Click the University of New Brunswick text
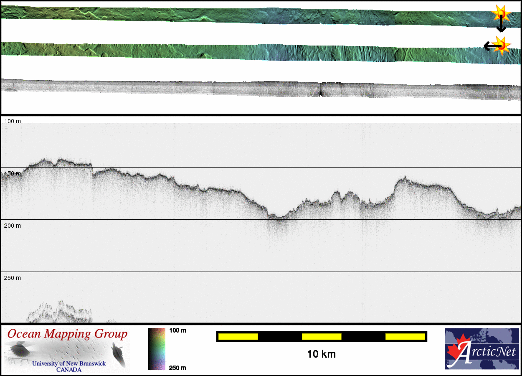This screenshot has height=376, width=522. pyautogui.click(x=69, y=363)
